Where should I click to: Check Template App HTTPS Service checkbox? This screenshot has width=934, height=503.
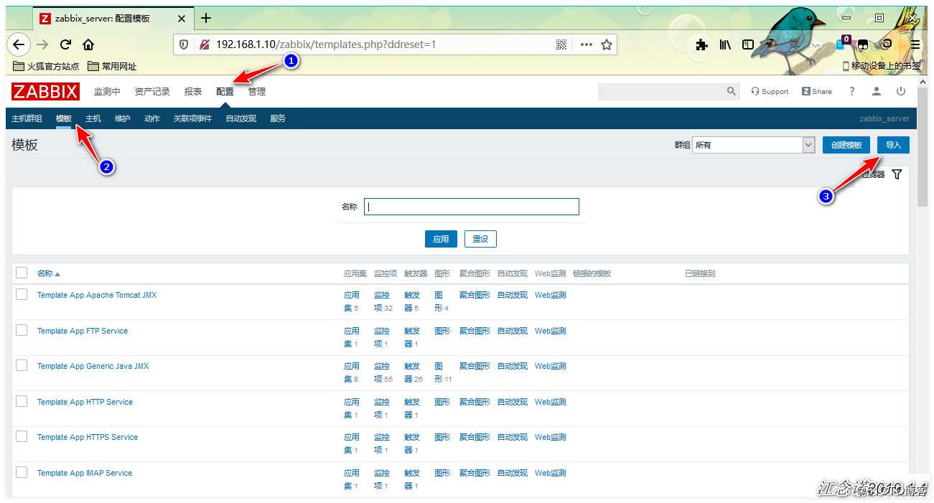(x=22, y=436)
